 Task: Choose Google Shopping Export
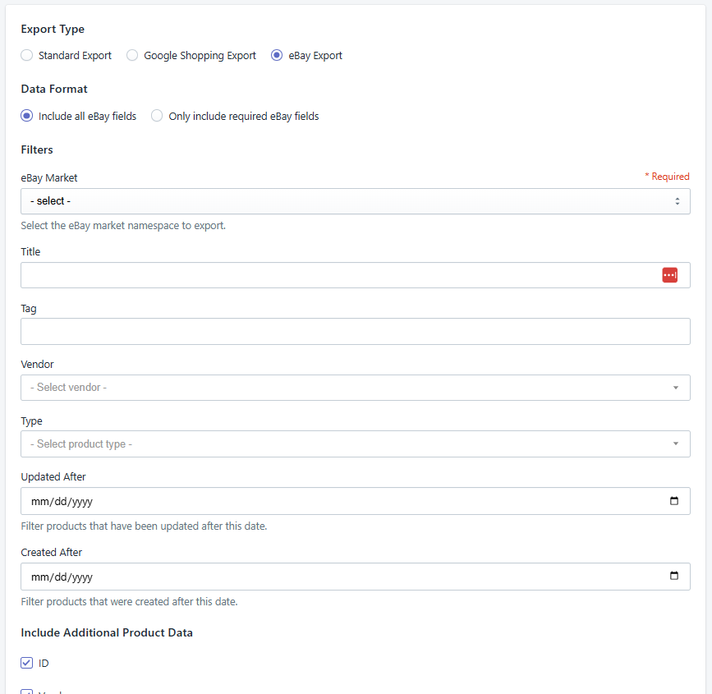pos(132,55)
